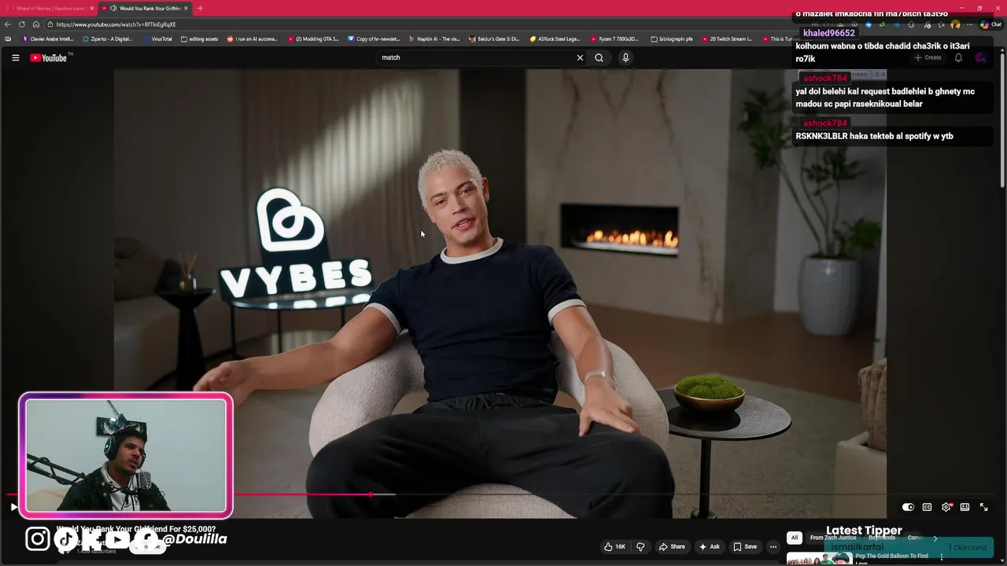Open YouTube notifications bell

958,57
